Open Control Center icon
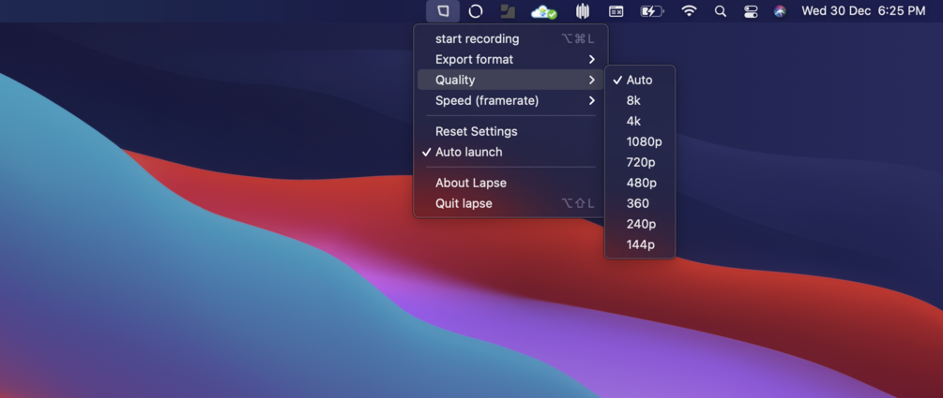The width and height of the screenshot is (943, 398). tap(751, 11)
